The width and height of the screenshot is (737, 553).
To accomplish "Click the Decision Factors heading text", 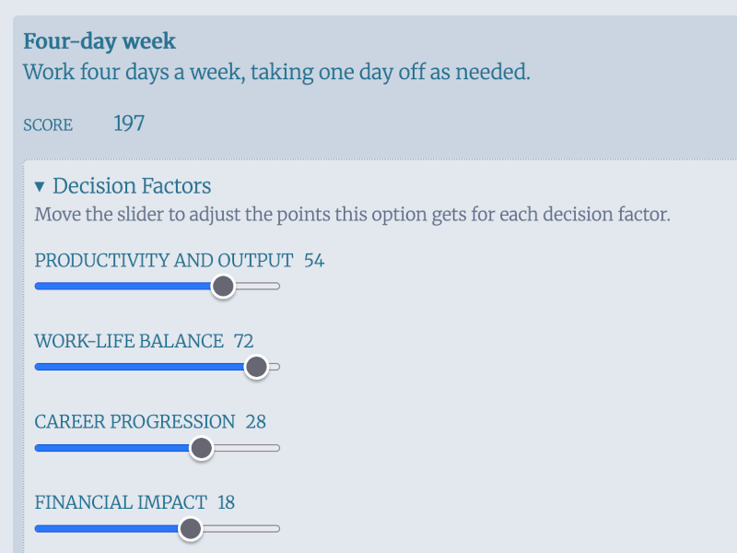I will (132, 185).
